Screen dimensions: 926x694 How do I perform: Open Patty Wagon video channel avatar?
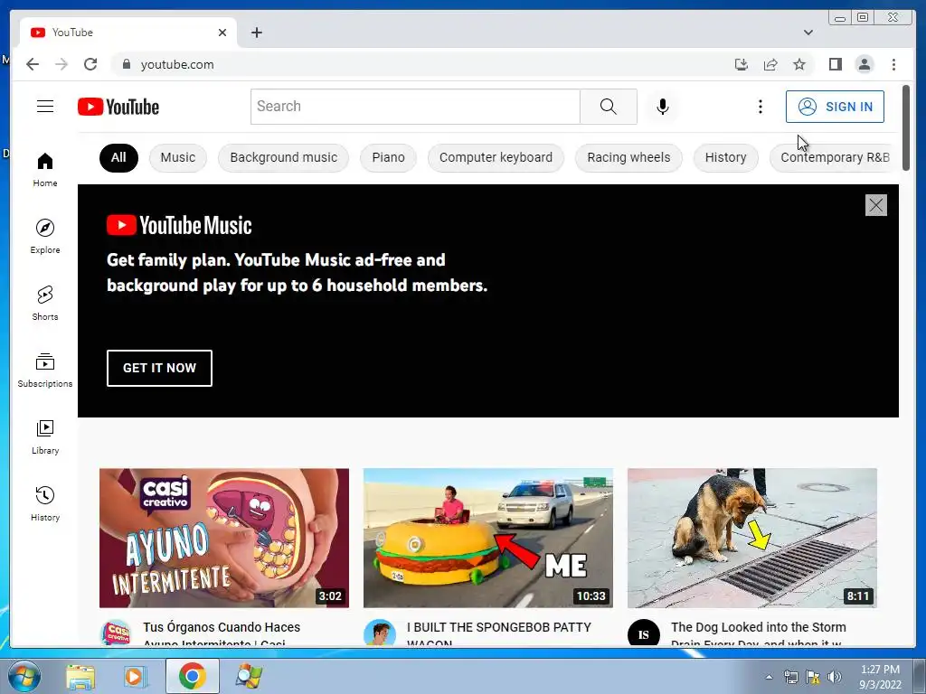(x=380, y=633)
